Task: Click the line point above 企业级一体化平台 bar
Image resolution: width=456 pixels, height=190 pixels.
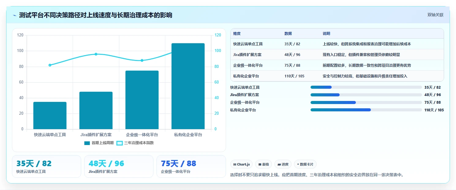Action: (x=142, y=60)
